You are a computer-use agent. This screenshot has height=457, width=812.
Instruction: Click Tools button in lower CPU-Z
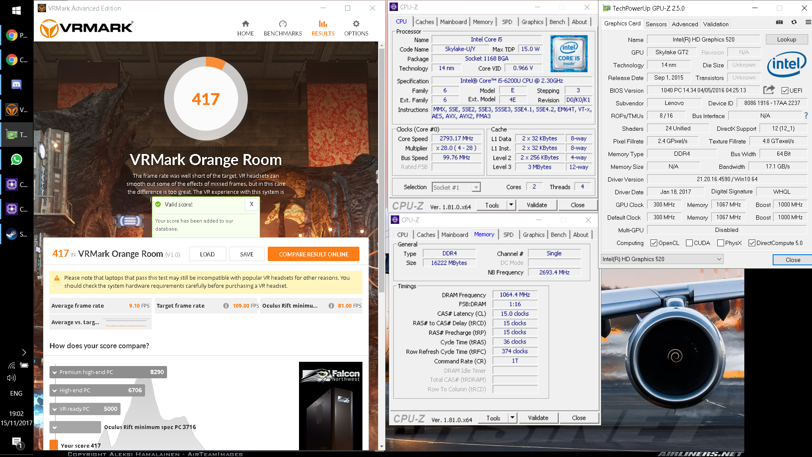[x=493, y=418]
